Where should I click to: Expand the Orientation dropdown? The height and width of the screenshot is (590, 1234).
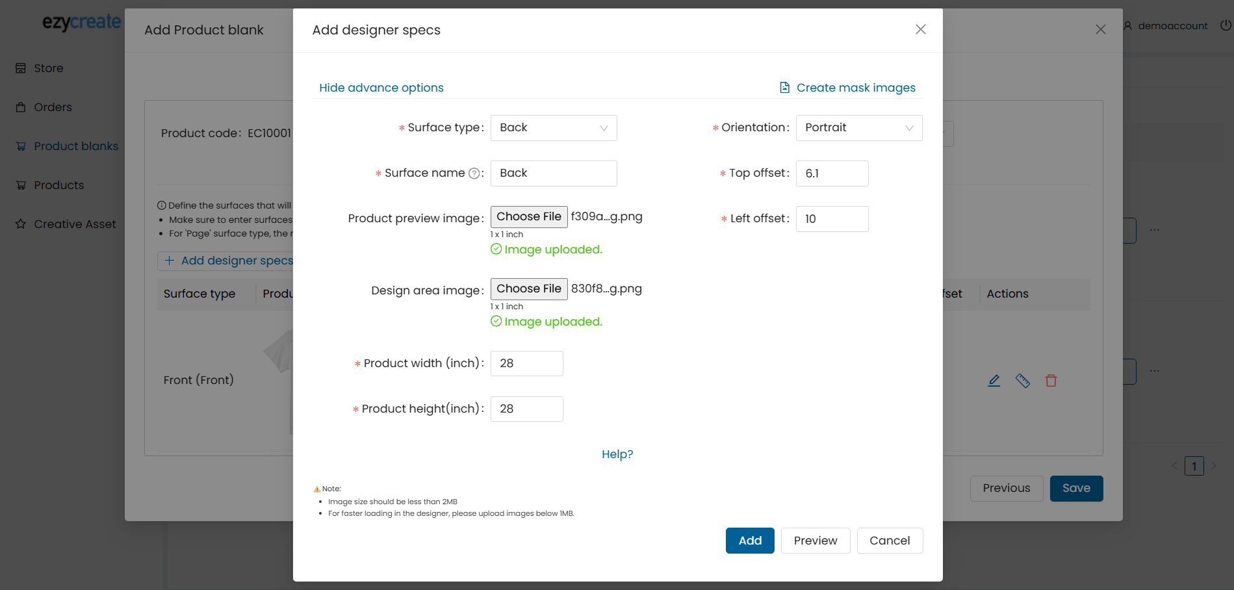click(x=858, y=128)
